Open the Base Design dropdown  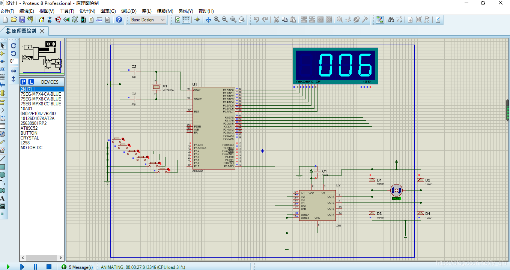click(148, 20)
